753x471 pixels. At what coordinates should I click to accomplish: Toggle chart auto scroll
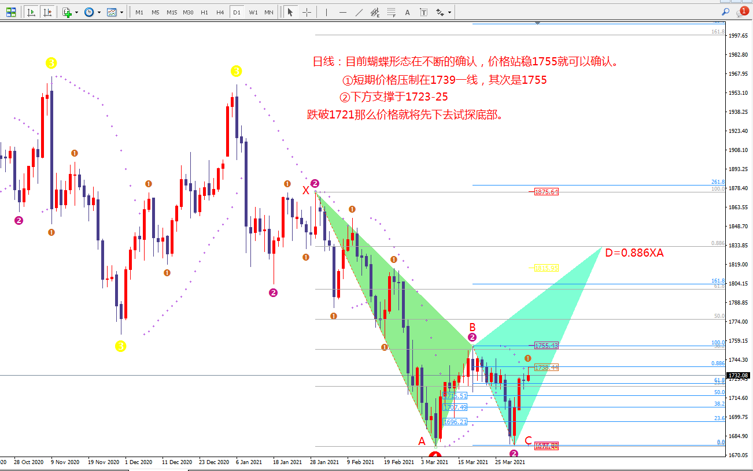pyautogui.click(x=31, y=12)
